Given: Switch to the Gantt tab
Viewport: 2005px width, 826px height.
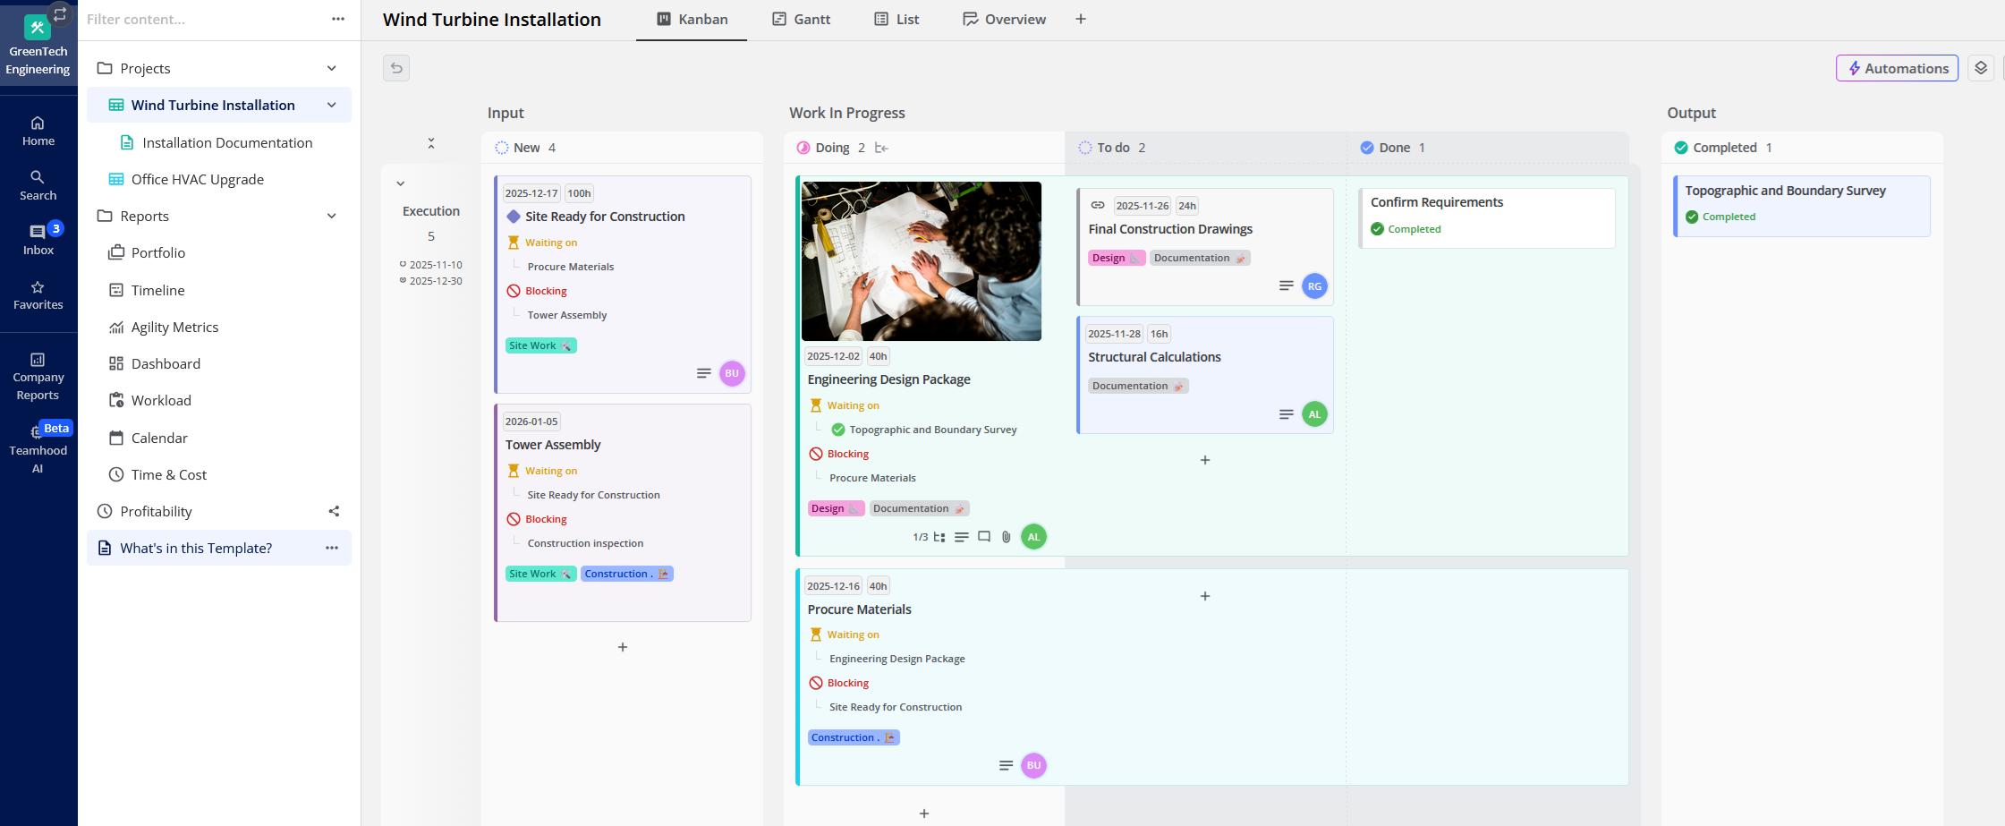Looking at the screenshot, I should click(x=801, y=19).
